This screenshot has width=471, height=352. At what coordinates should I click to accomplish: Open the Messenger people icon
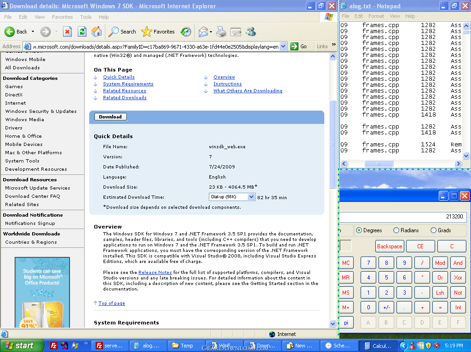pos(251,32)
